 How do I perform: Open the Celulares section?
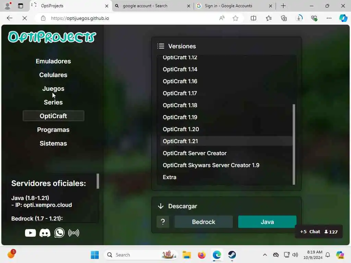coord(53,75)
